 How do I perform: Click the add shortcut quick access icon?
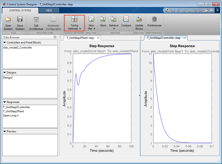[167, 10]
